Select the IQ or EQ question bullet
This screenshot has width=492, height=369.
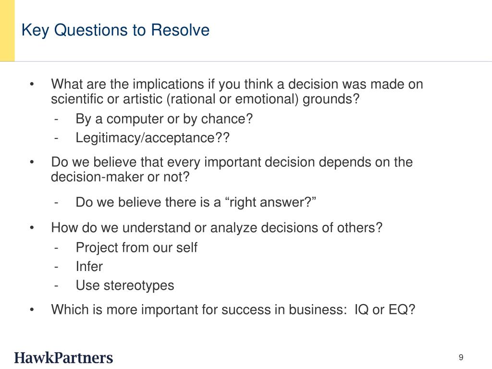click(x=233, y=310)
